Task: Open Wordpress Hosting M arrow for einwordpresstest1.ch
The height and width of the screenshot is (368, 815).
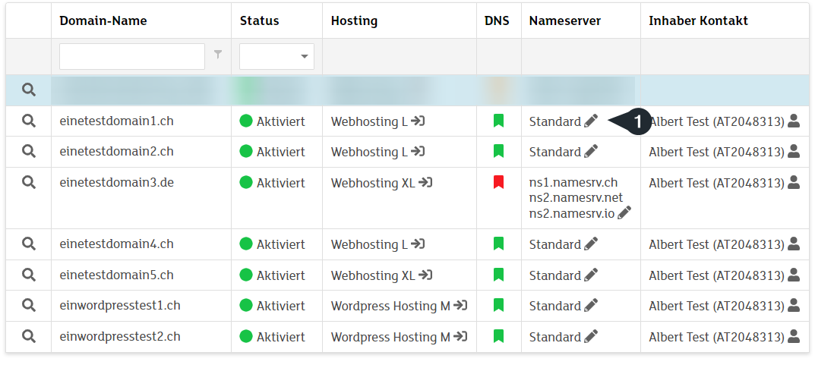Action: [460, 306]
